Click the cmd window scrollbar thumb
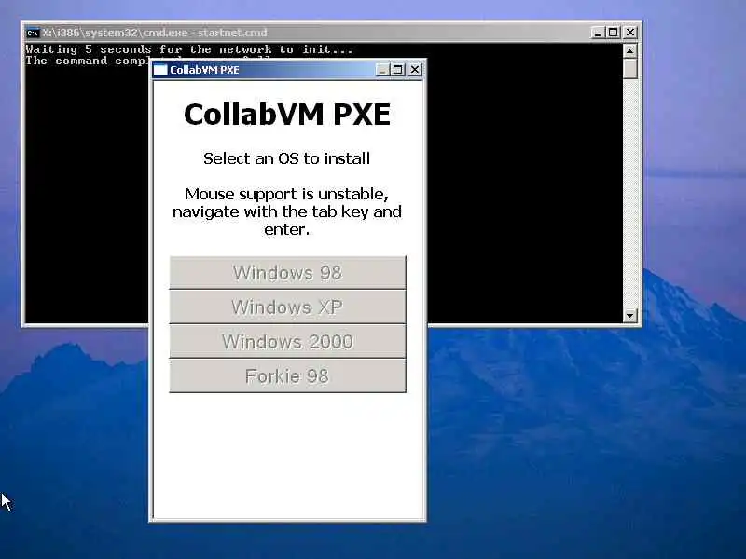Image resolution: width=746 pixels, height=559 pixels. [630, 68]
